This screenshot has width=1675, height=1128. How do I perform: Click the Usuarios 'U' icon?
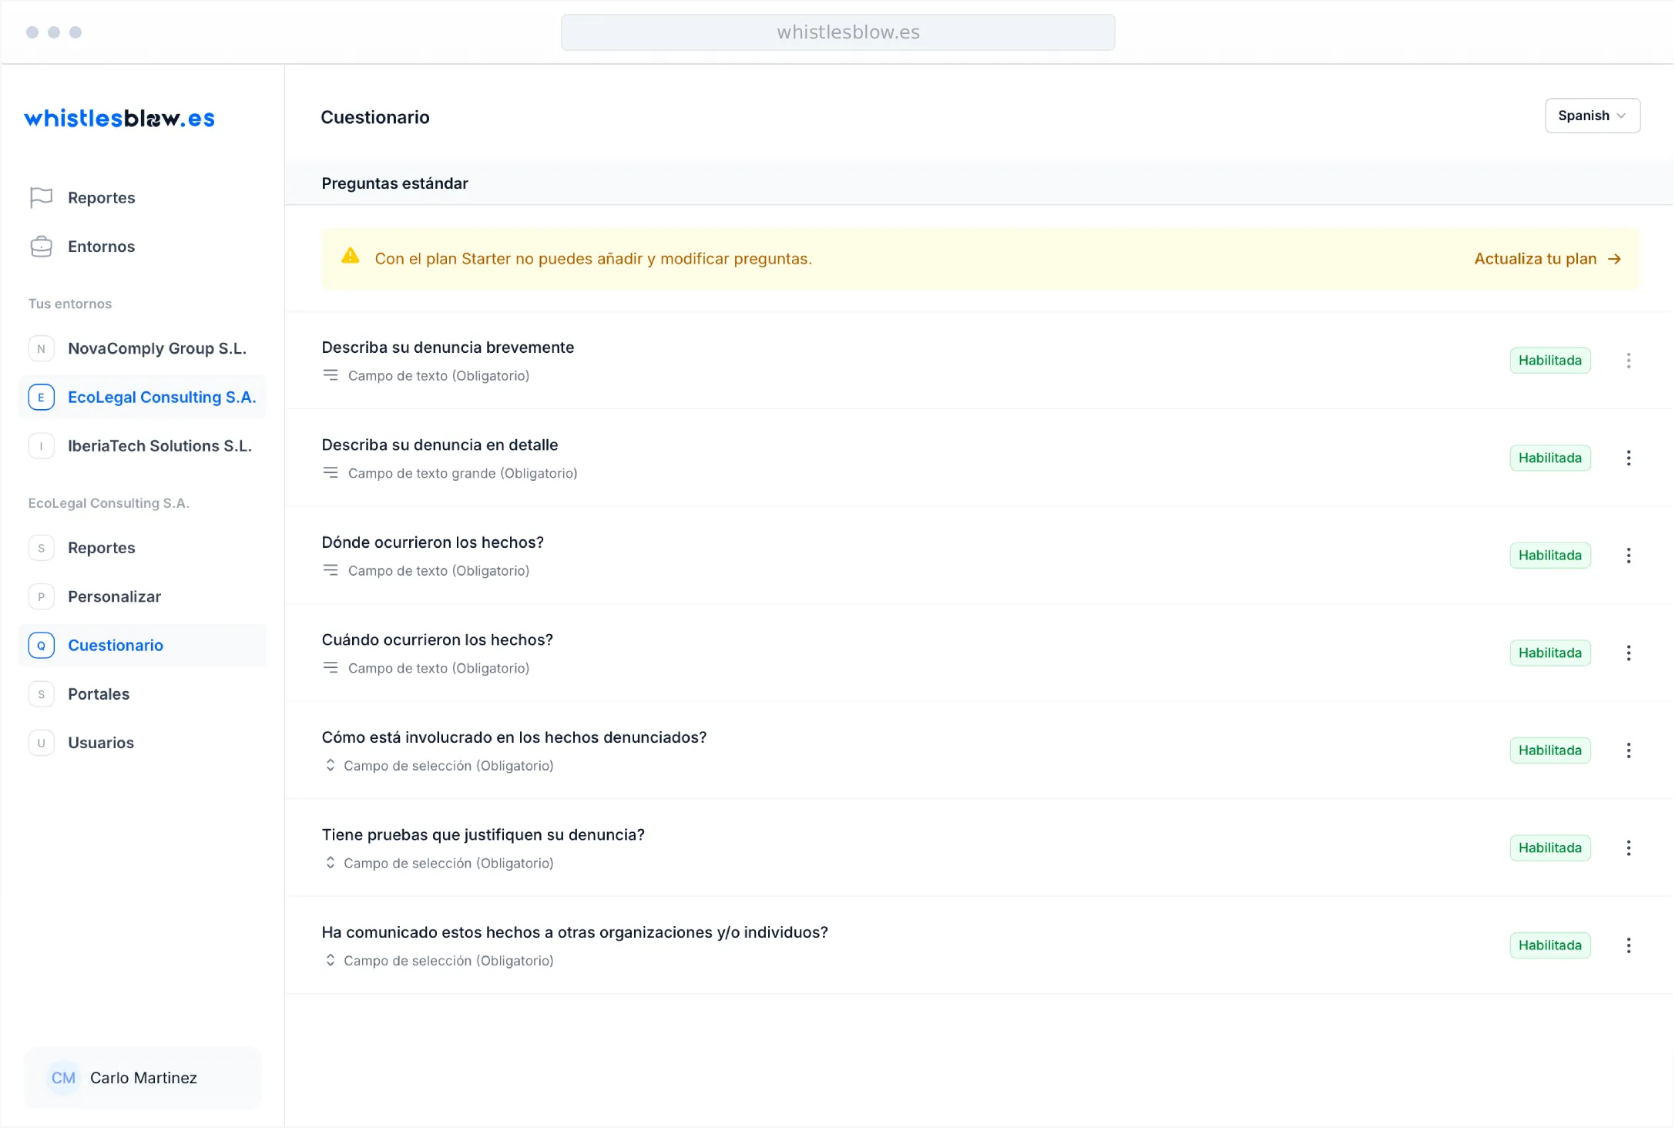tap(42, 743)
